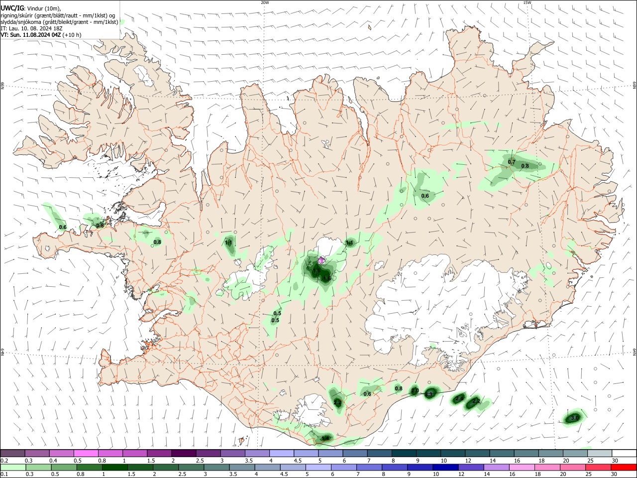Pick the 8 blue swatch in lower scale

pos(394,467)
